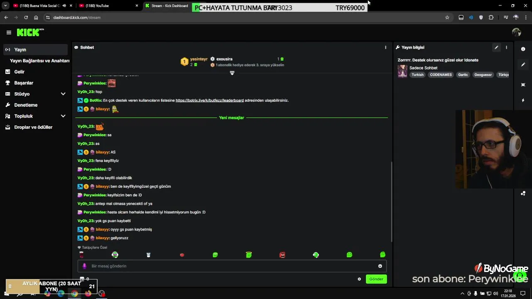Insert the red tomato emote
Image resolution: width=532 pixels, height=299 pixels.
click(x=182, y=255)
